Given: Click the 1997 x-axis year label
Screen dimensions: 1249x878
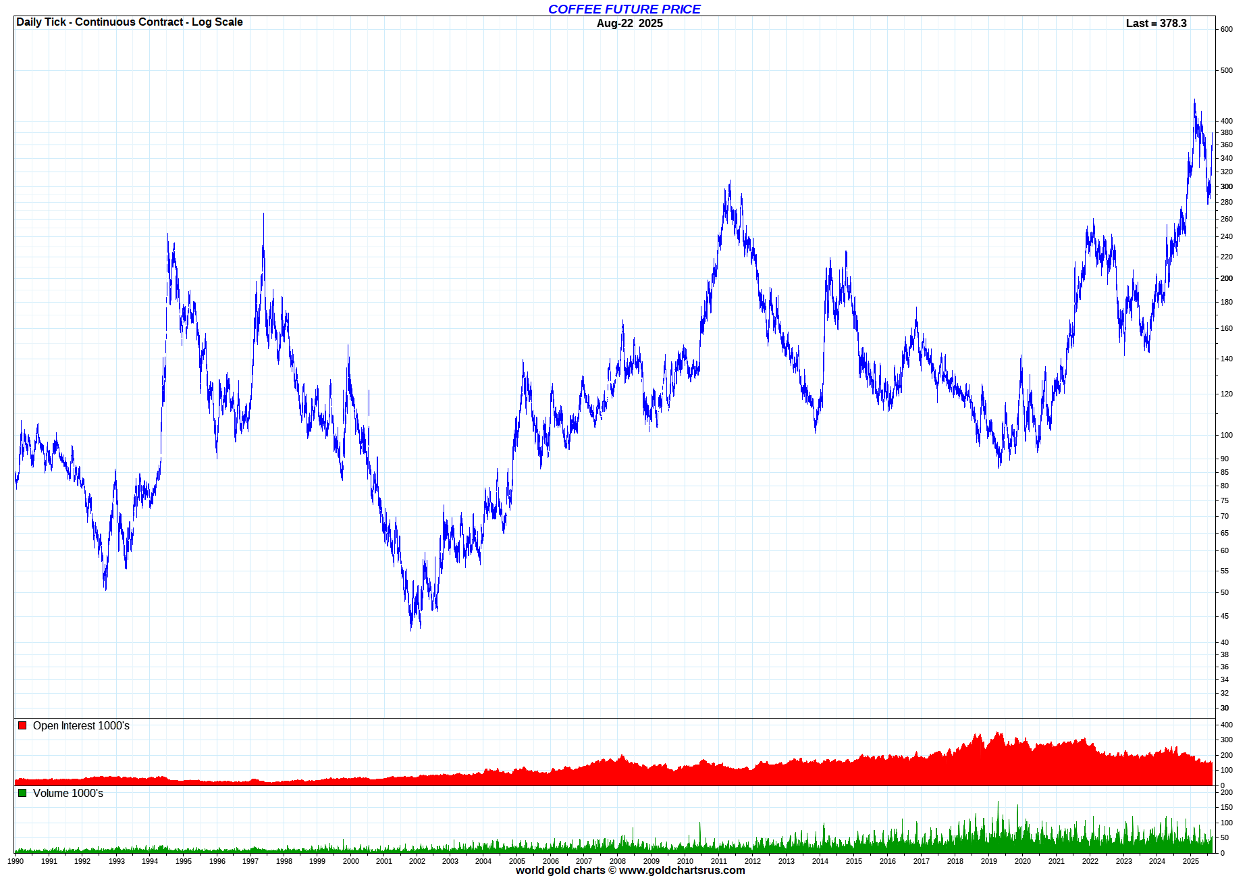Looking at the screenshot, I should coord(250,861).
